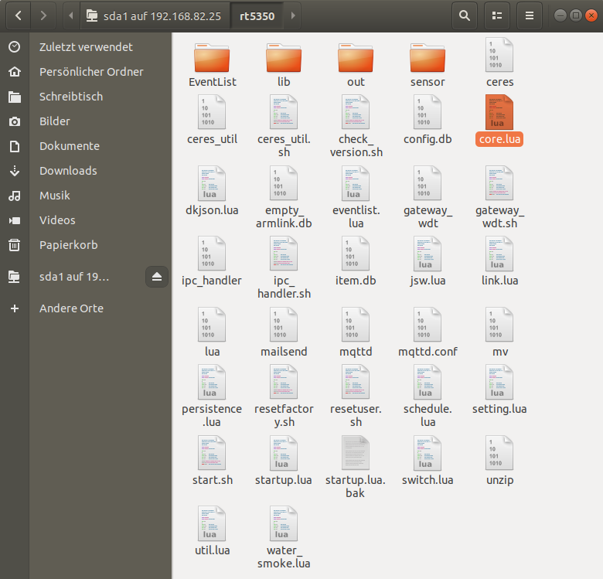Eject the sda1 network mount
Viewport: 603px width, 579px height.
tap(156, 277)
